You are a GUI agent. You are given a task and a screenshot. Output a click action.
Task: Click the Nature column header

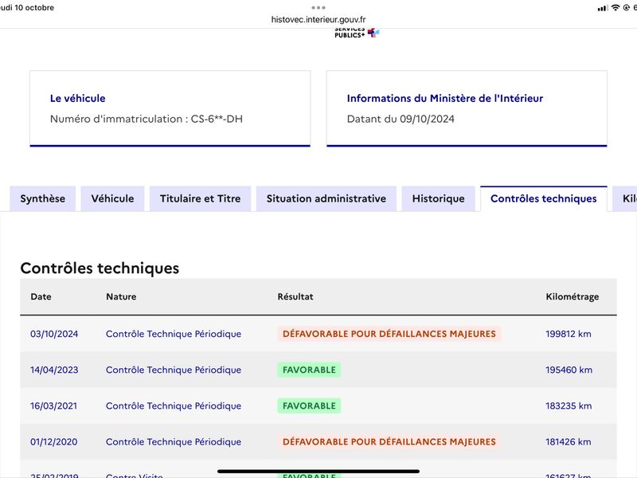pos(121,296)
